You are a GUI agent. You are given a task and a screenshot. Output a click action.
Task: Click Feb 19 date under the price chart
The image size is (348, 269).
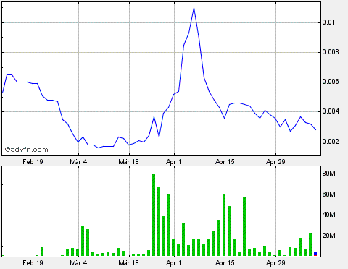[33, 162]
